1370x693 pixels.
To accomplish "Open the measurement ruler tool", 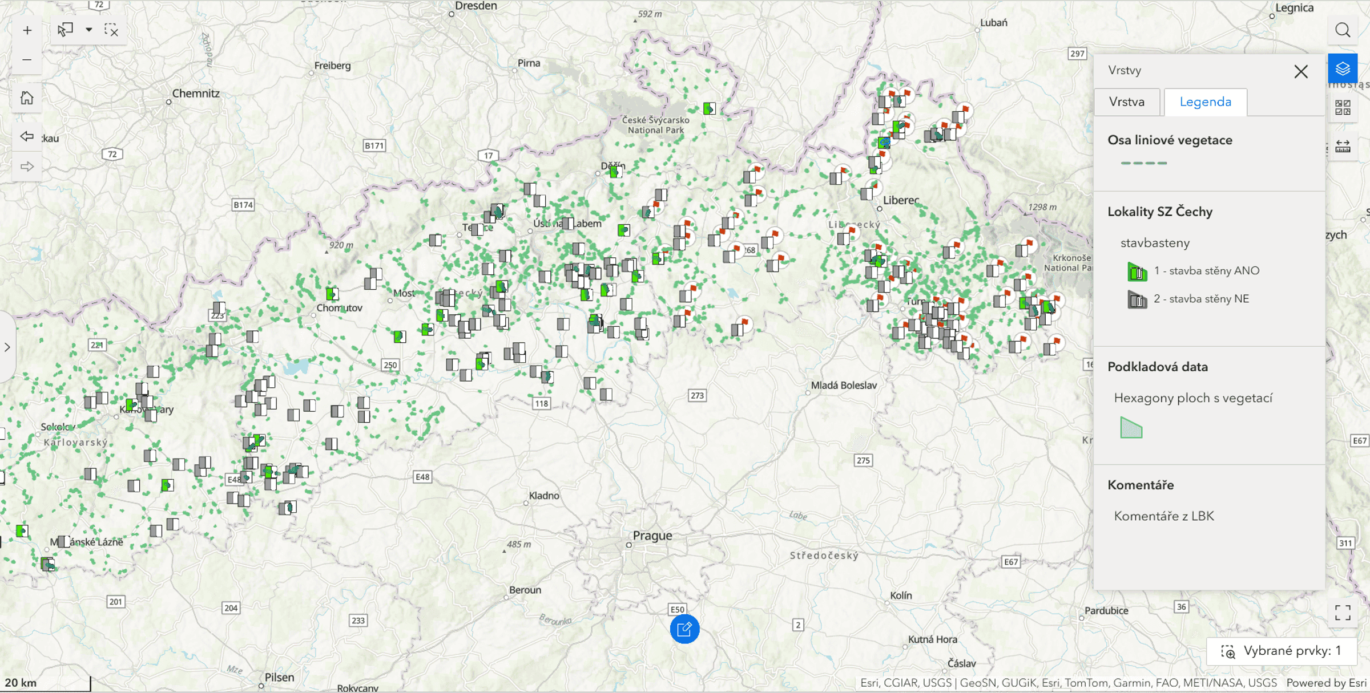I will pyautogui.click(x=1343, y=147).
